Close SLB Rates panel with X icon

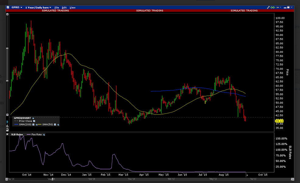tap(8, 134)
